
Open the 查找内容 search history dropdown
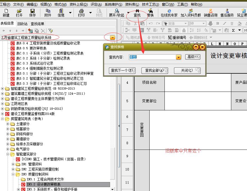click(179, 57)
